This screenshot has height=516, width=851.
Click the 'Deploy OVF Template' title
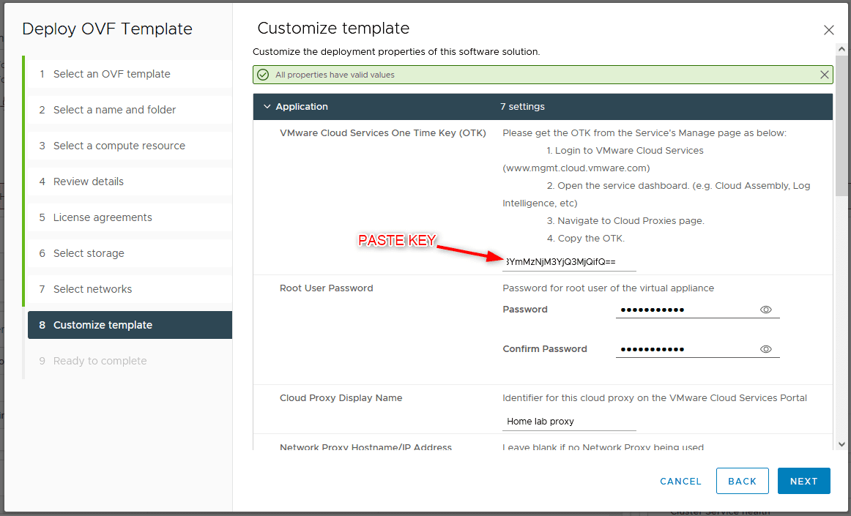pyautogui.click(x=107, y=29)
